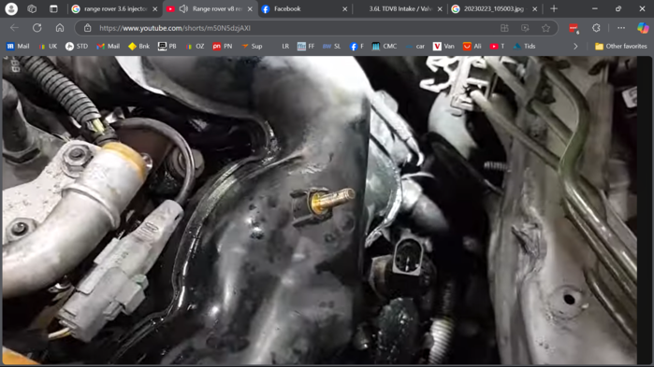Open the Sup bookmark
The height and width of the screenshot is (367, 654).
tap(252, 46)
